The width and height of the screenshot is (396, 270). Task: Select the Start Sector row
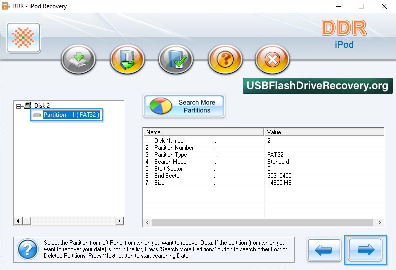click(263, 169)
